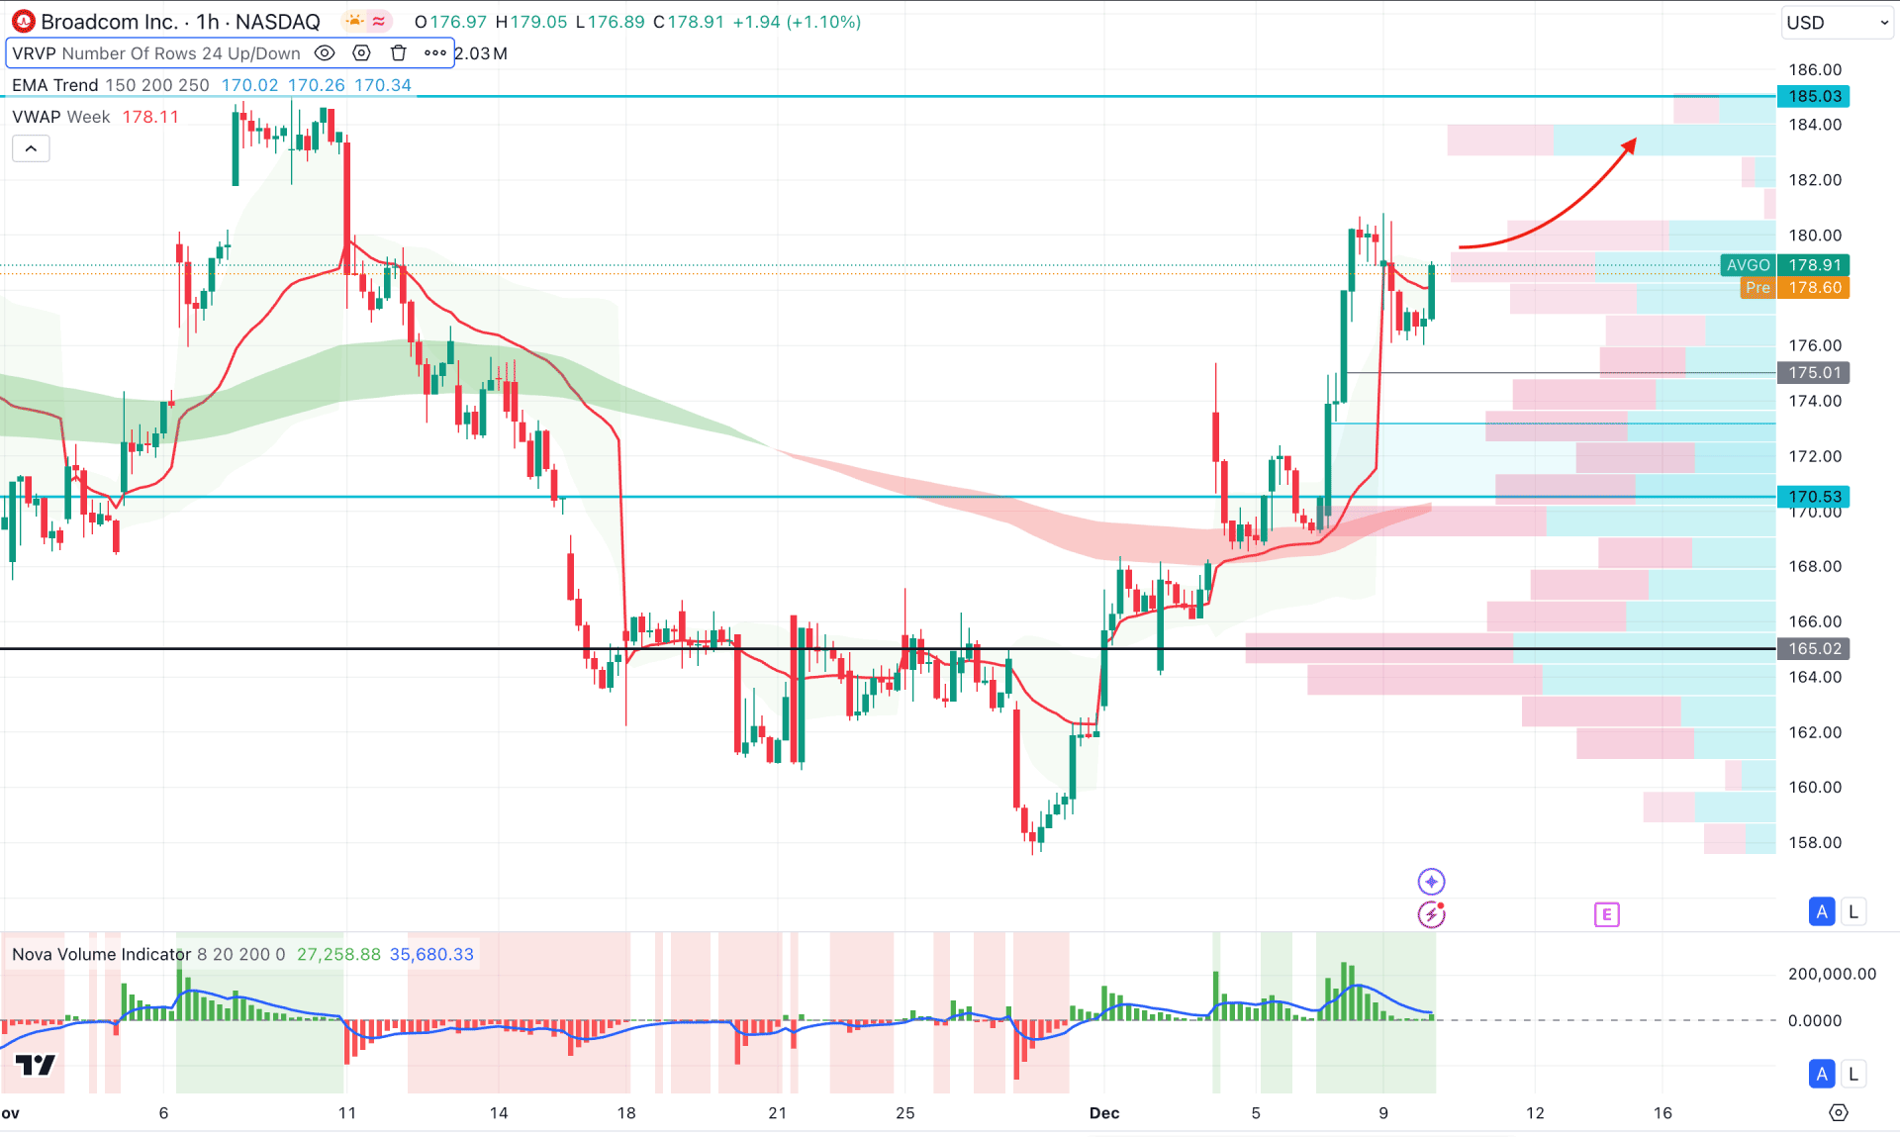Change the 1h interval in the title

click(x=207, y=22)
